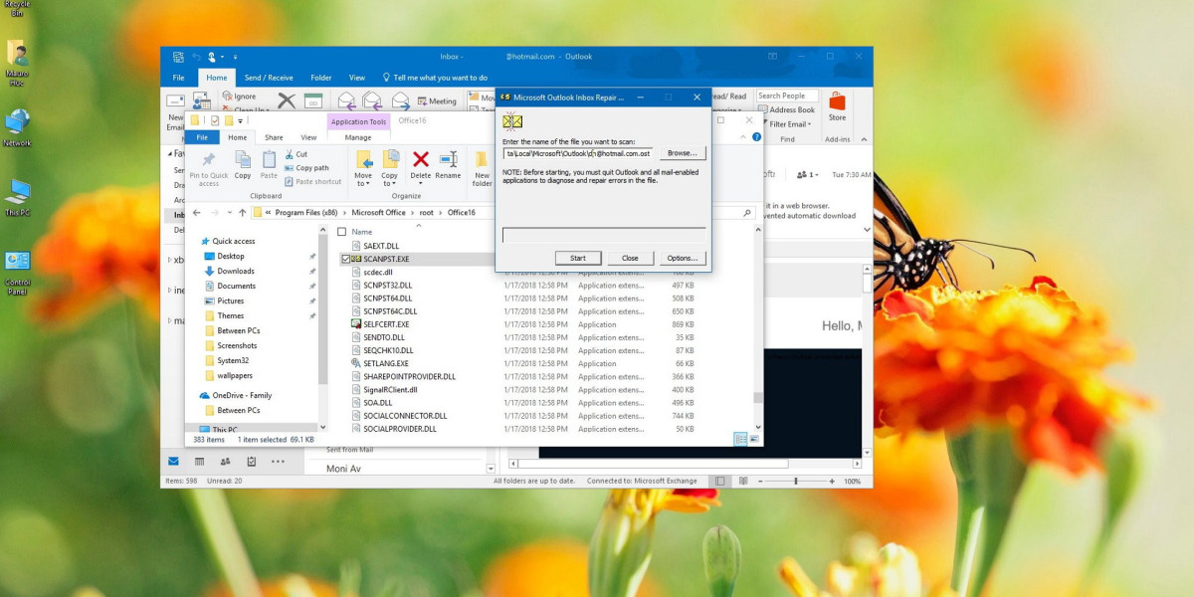Uncheck the SCANPST.EXE file checkbox
The image size is (1194, 597).
[x=345, y=259]
